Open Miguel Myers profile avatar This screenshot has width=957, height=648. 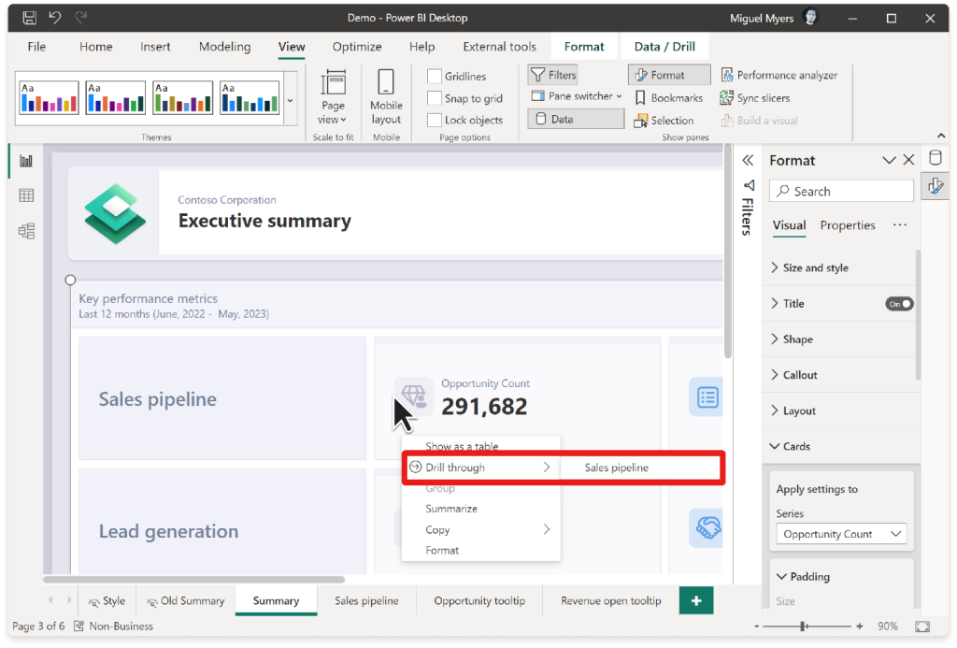click(x=810, y=17)
